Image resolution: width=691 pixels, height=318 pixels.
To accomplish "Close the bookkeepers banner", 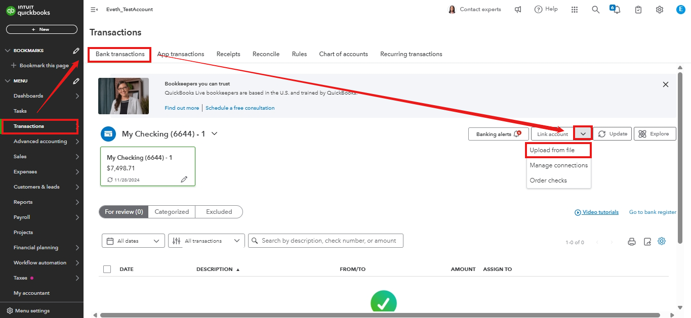I will (666, 84).
